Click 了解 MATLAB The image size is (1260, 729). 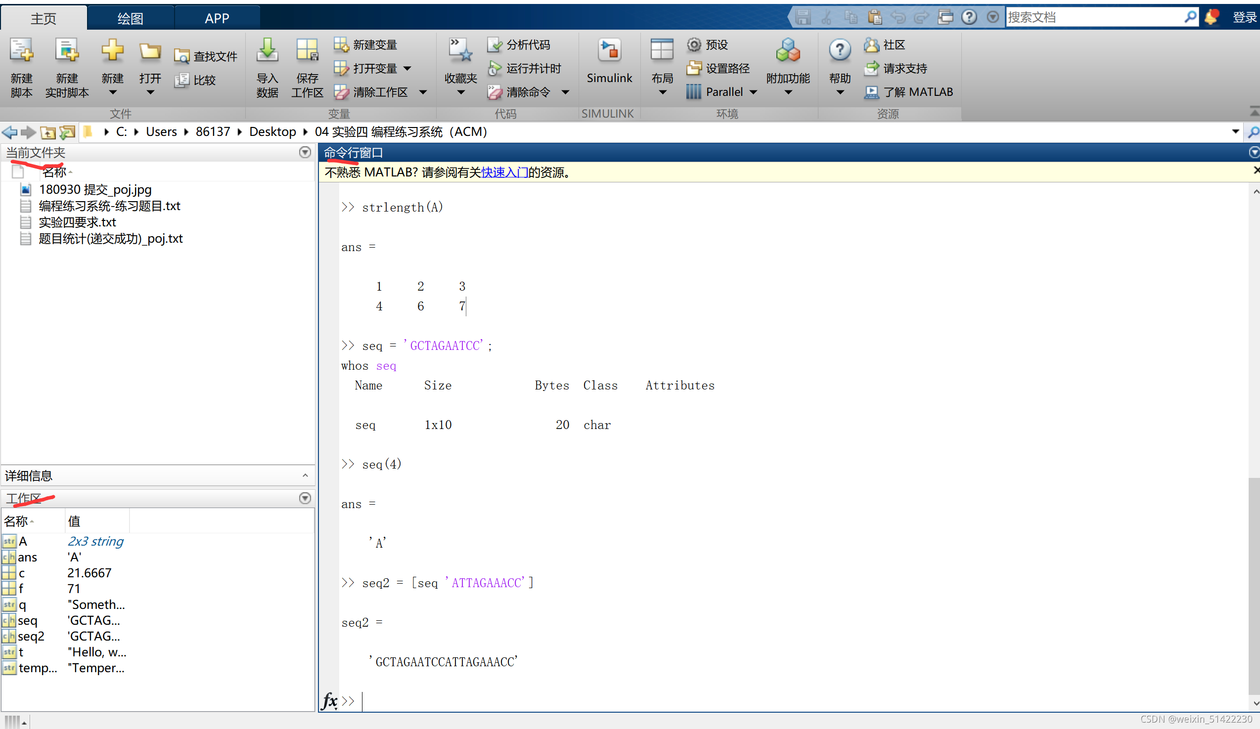tap(908, 92)
